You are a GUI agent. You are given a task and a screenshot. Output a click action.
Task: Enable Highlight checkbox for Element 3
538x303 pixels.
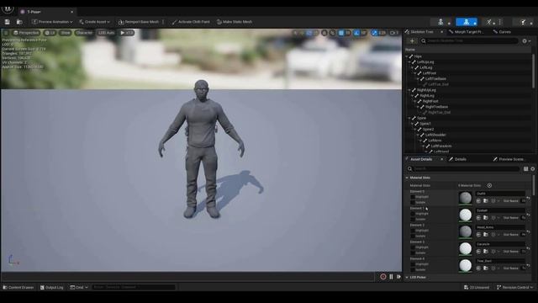pos(413,247)
